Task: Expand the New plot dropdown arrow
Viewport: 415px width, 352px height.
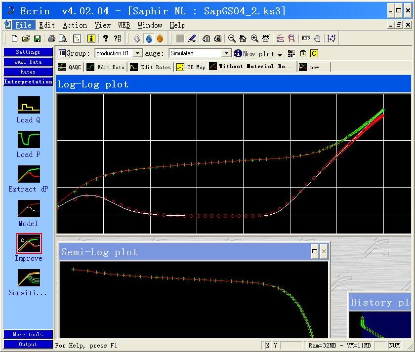Action: (x=280, y=54)
